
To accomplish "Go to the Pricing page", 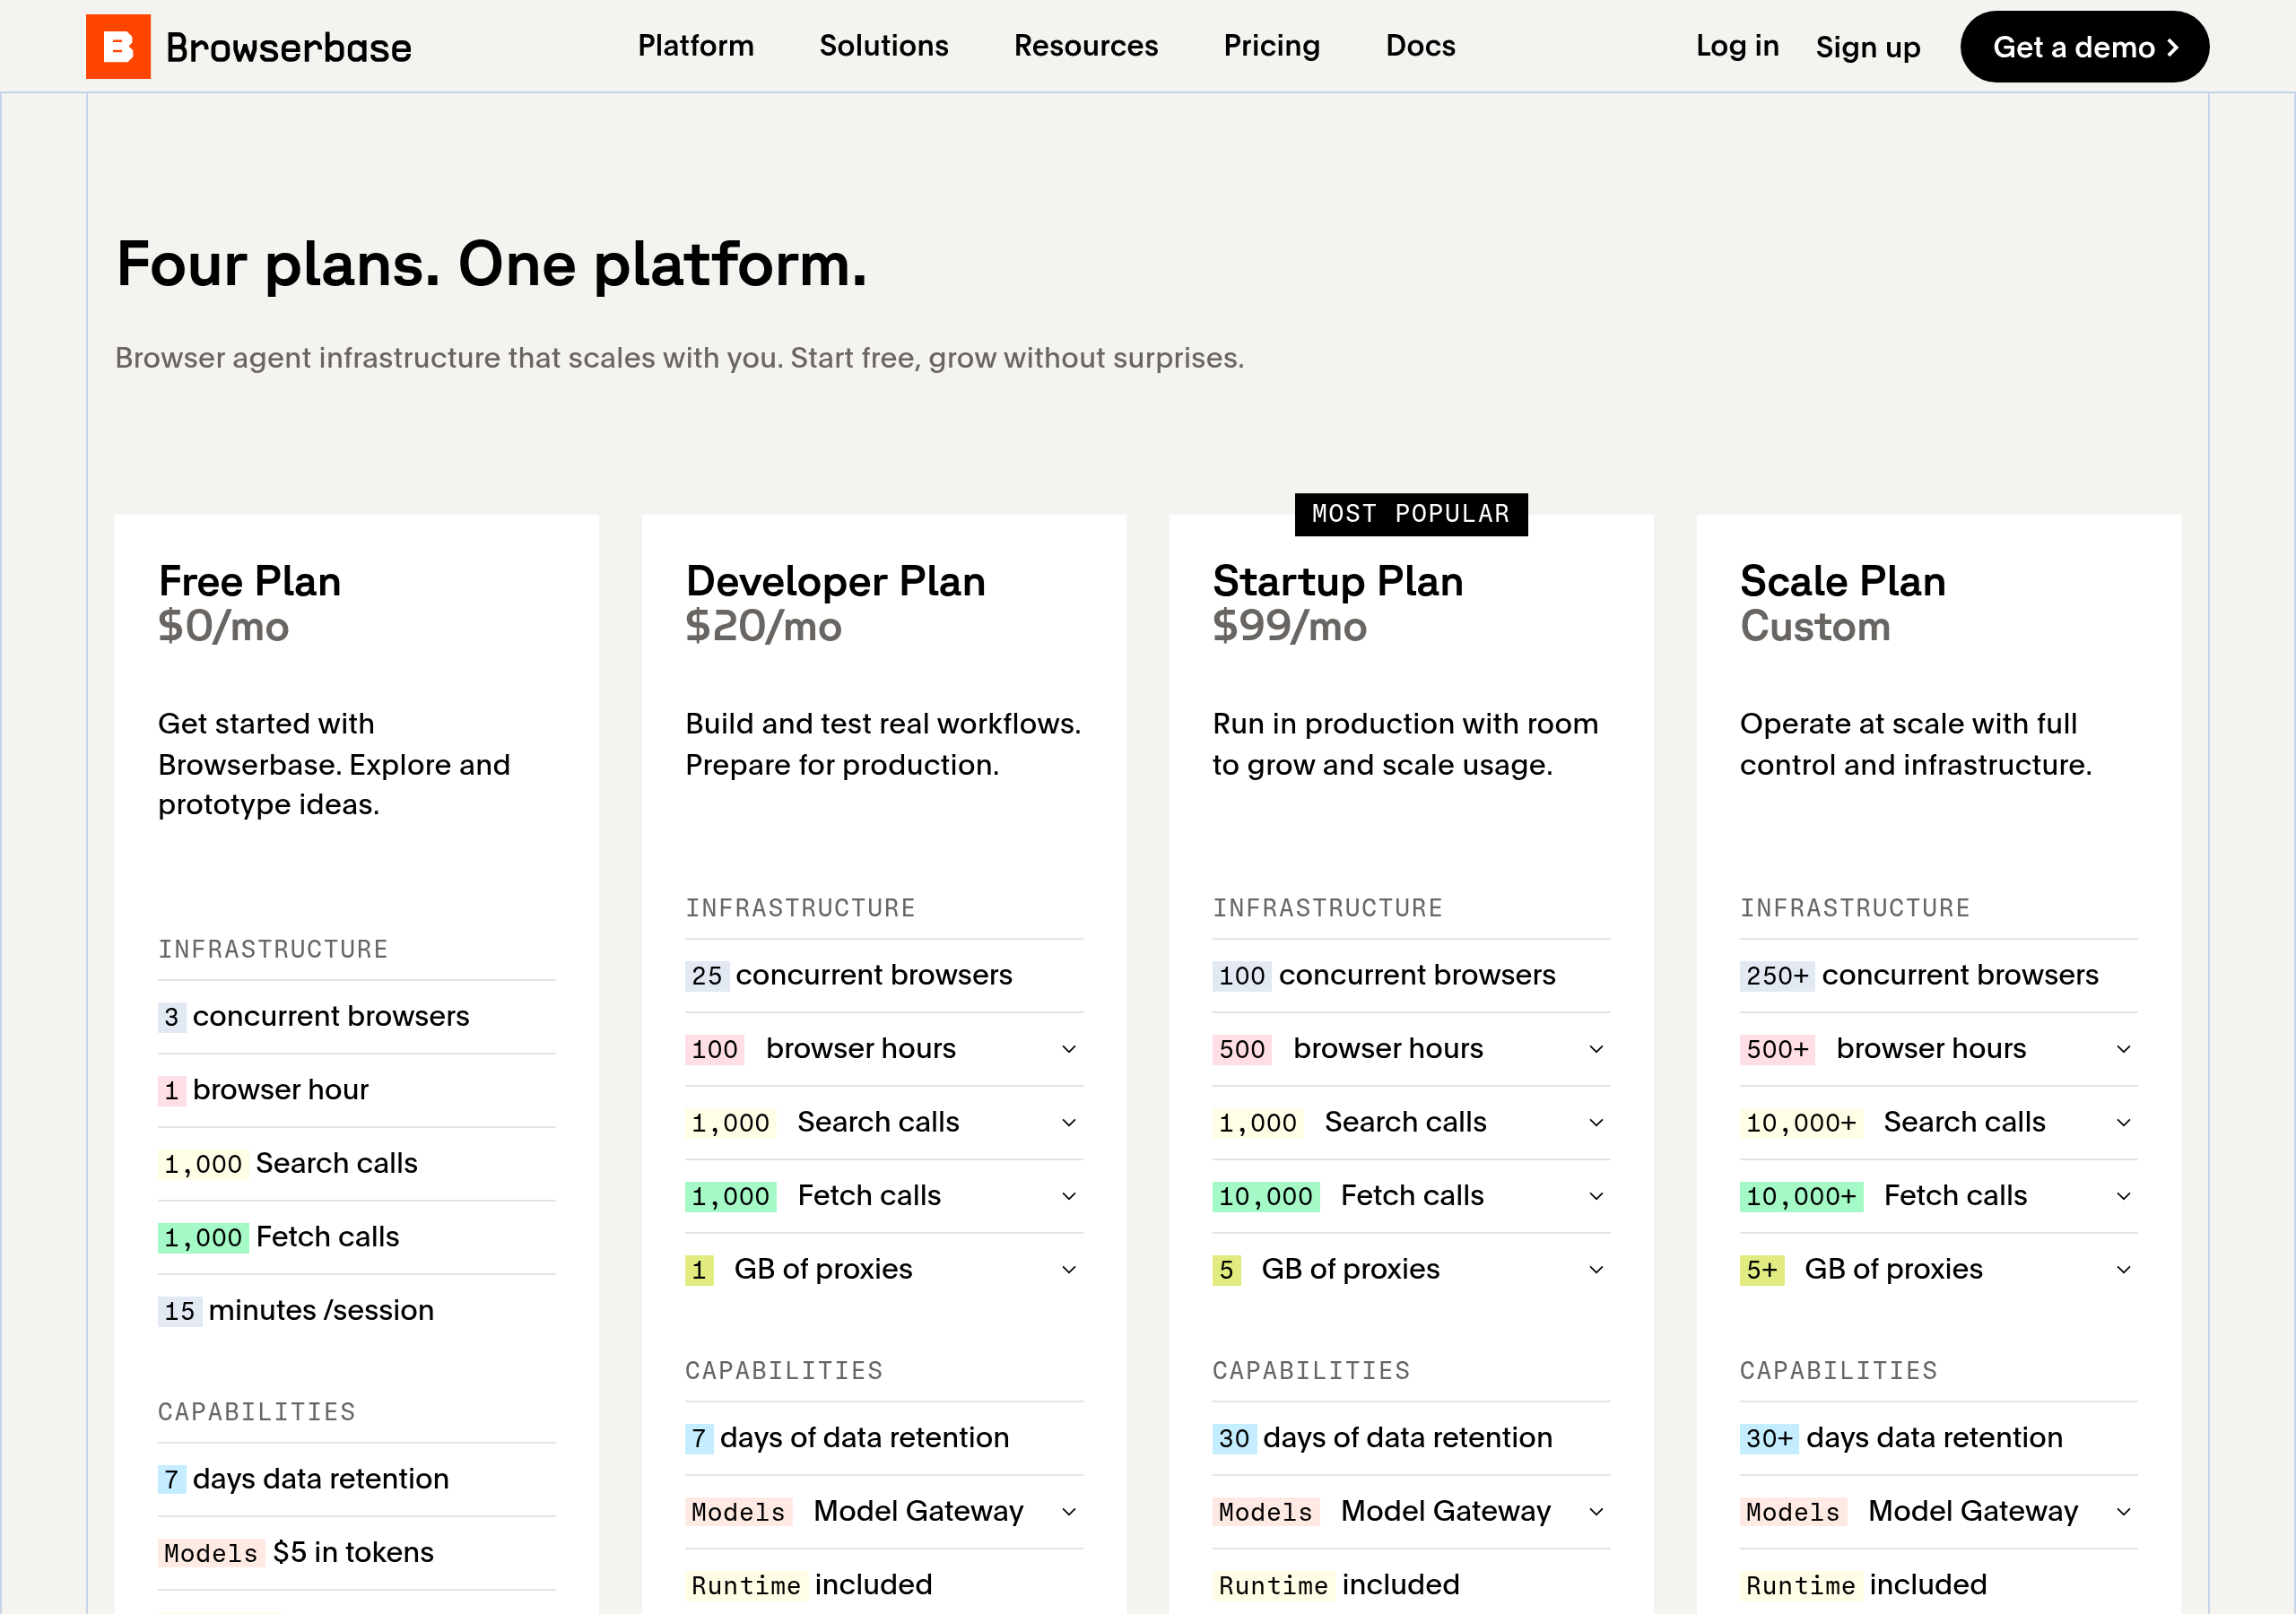I will coord(1272,46).
